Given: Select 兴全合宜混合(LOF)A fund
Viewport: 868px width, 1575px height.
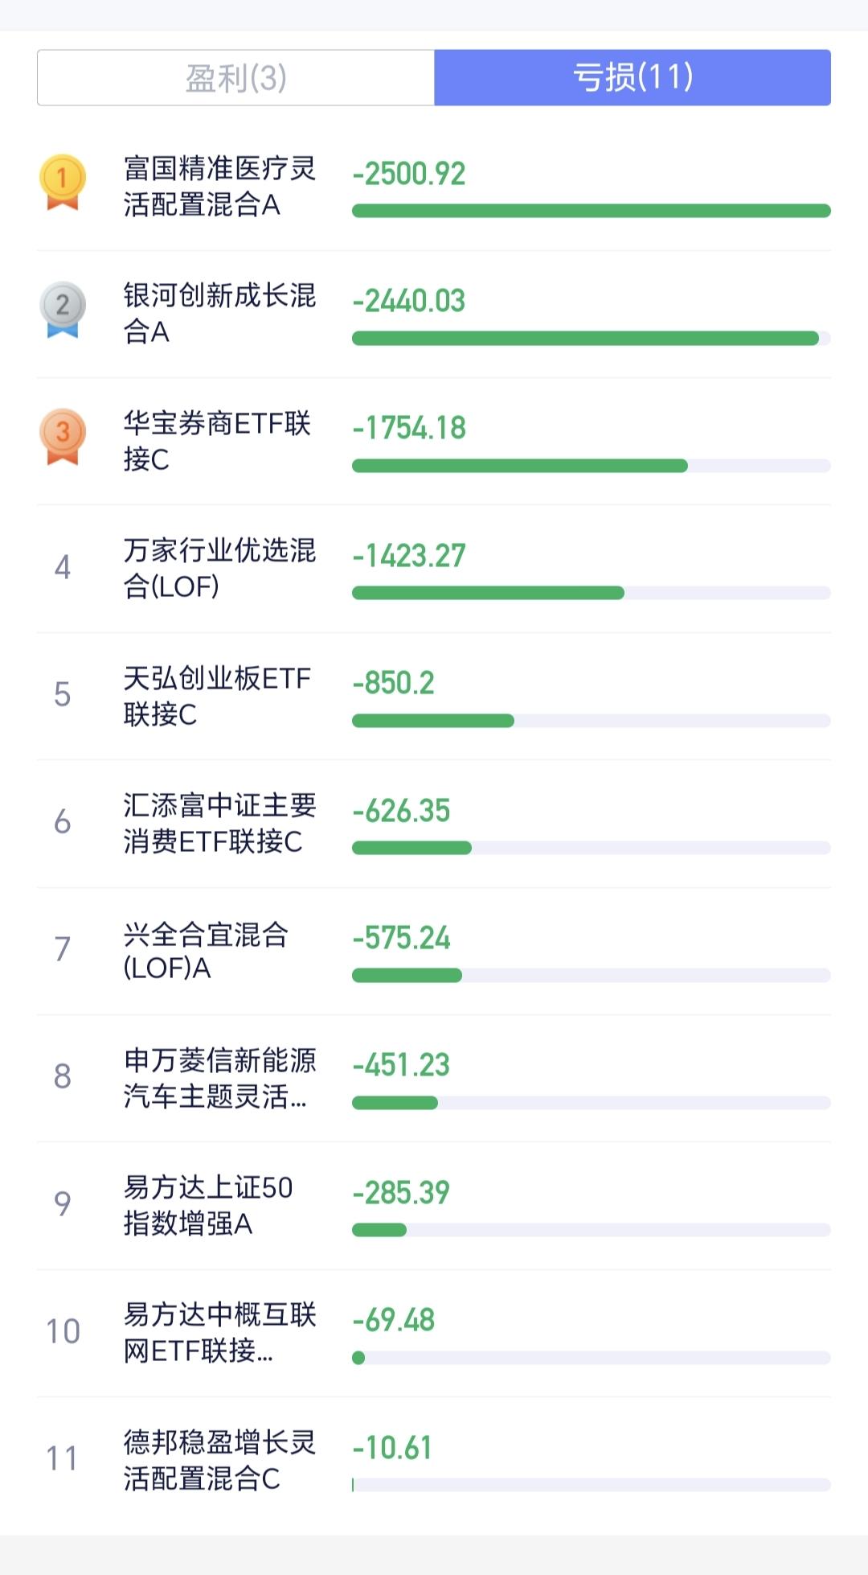Looking at the screenshot, I should click(x=206, y=950).
